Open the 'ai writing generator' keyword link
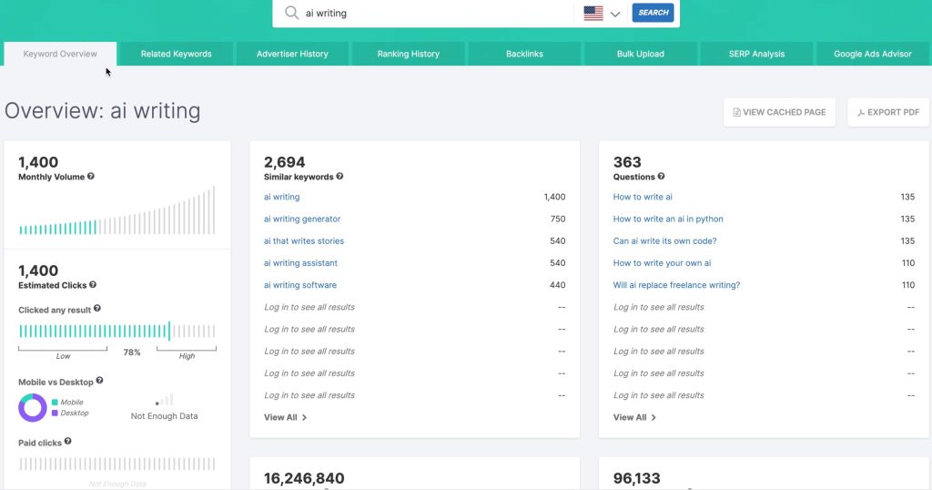932x490 pixels. pyautogui.click(x=302, y=219)
